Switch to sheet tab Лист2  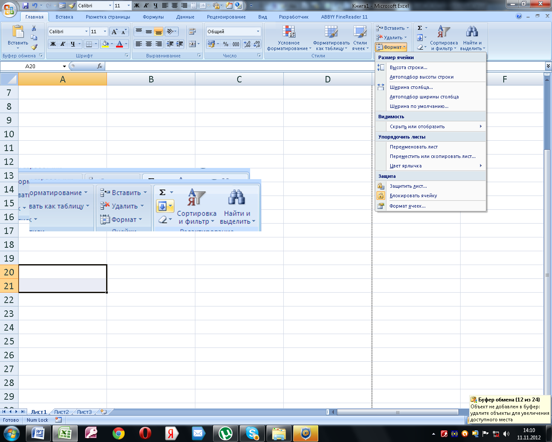coord(61,412)
